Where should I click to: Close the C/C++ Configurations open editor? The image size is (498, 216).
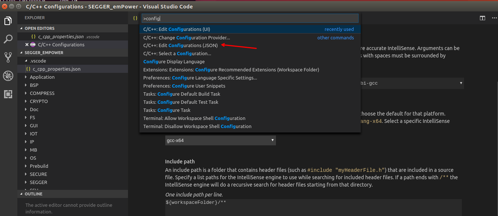click(x=27, y=45)
